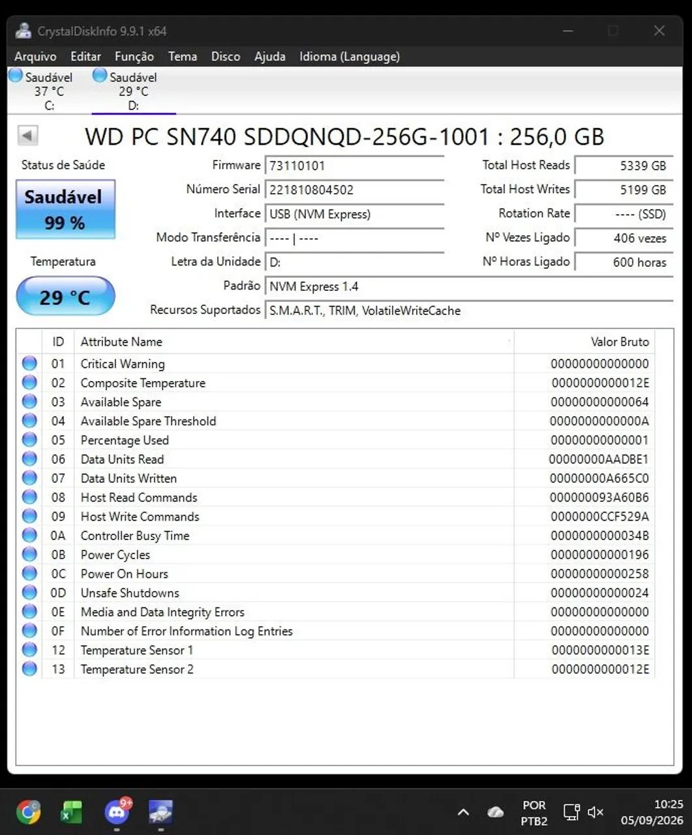The height and width of the screenshot is (835, 692).
Task: Click the status icon for Power On Hours
Action: point(29,573)
